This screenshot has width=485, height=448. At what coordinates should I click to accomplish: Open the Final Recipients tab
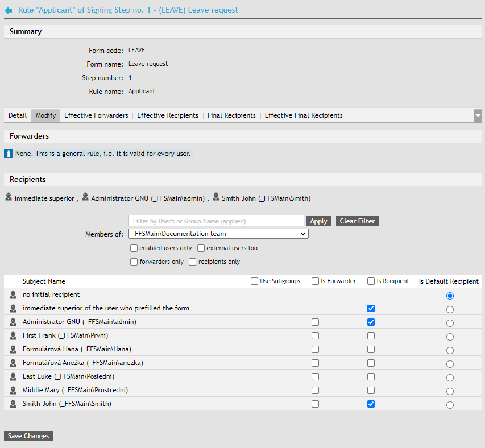coord(231,115)
